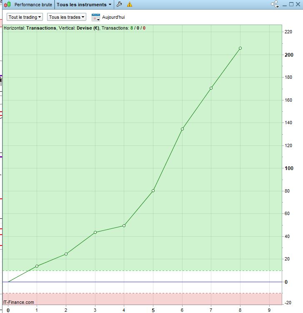Click the bold Transactions horizontal axis label

coord(41,28)
